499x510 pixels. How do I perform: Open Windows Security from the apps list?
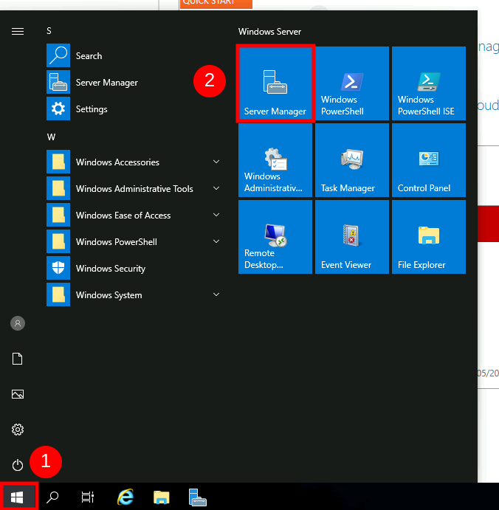pos(135,269)
